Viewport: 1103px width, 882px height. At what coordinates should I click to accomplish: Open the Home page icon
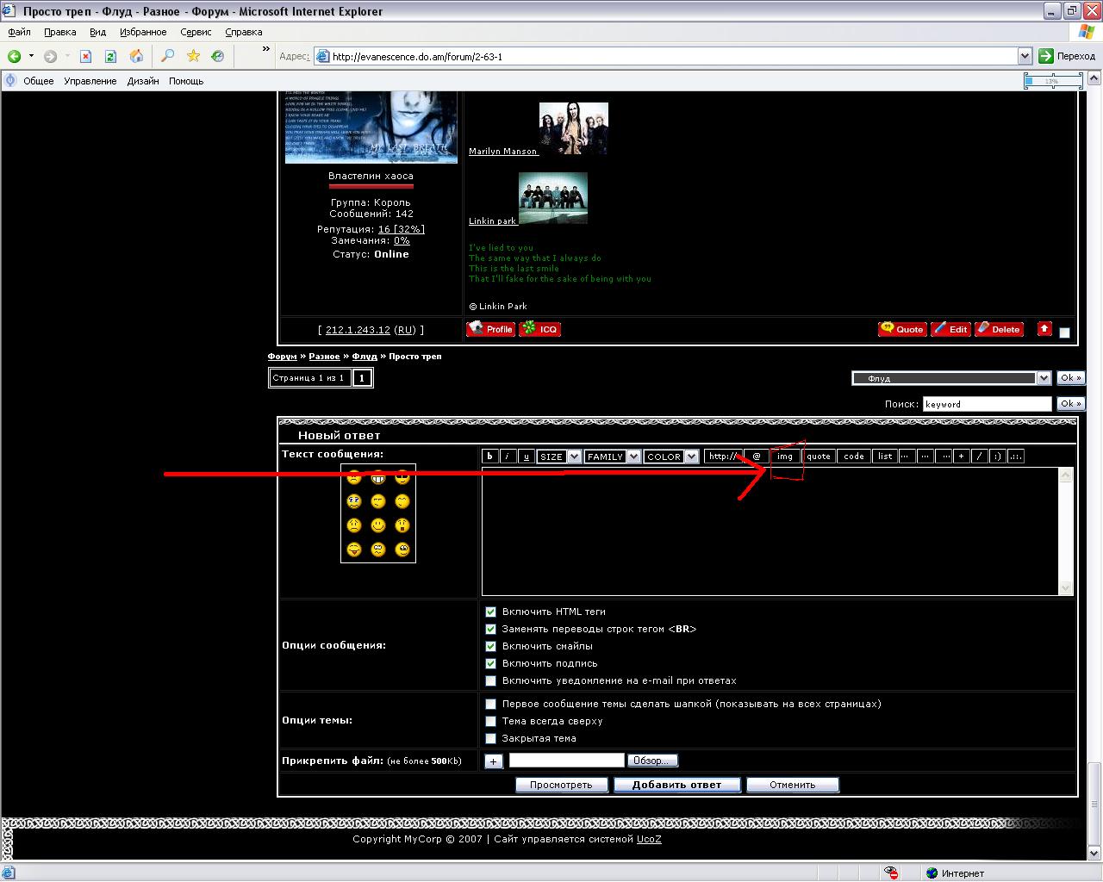[x=136, y=56]
